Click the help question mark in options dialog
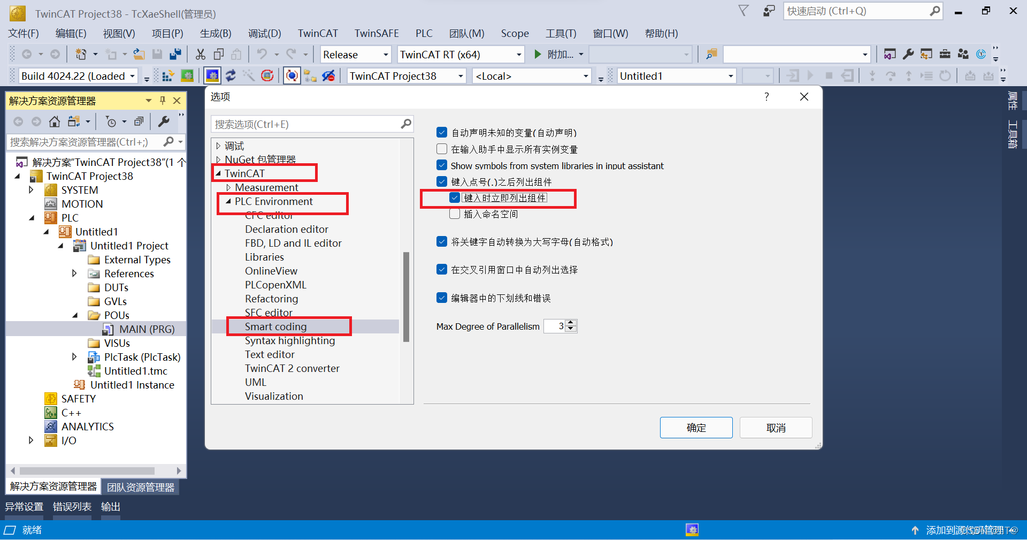This screenshot has height=540, width=1027. 767,96
